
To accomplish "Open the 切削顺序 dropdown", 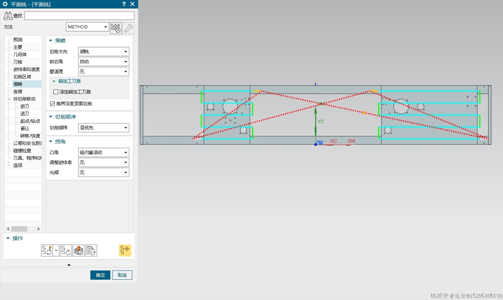I will (104, 128).
